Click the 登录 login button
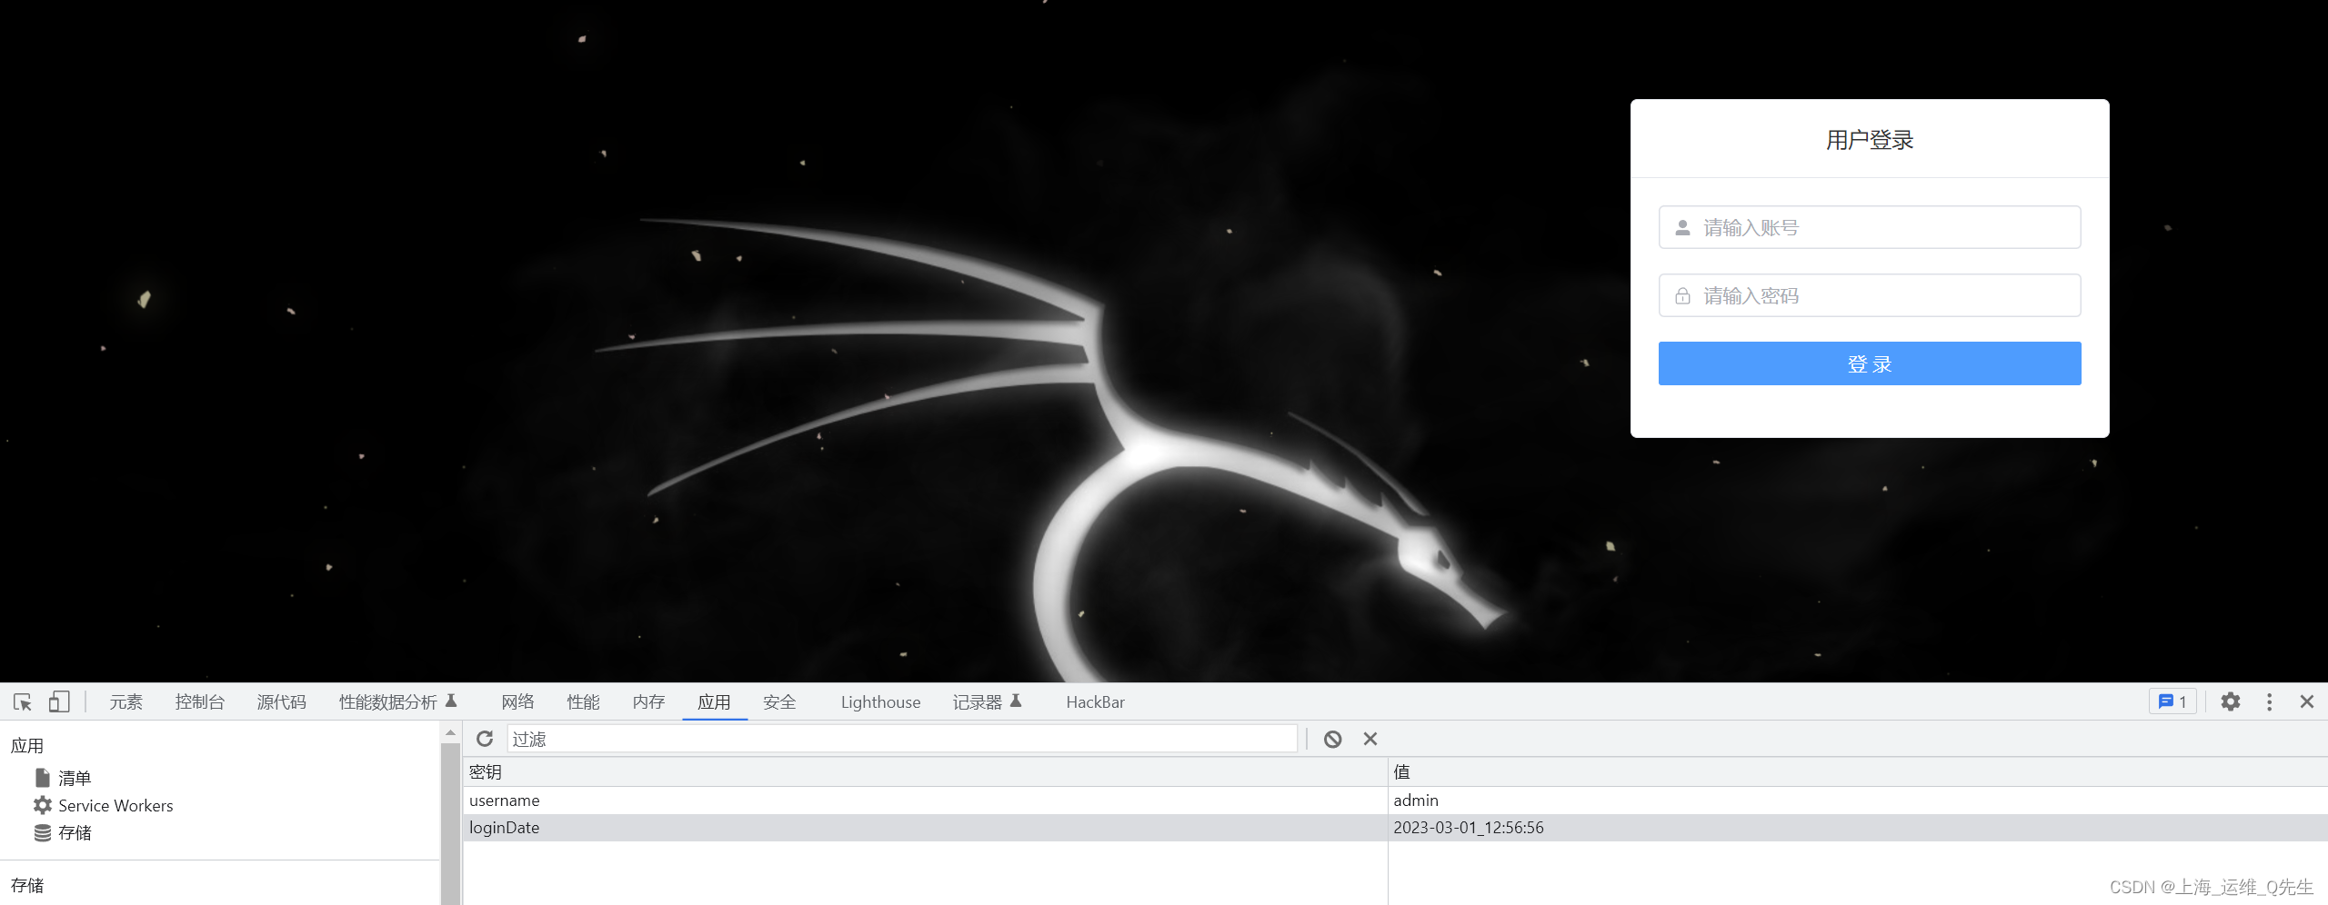 pyautogui.click(x=1870, y=363)
